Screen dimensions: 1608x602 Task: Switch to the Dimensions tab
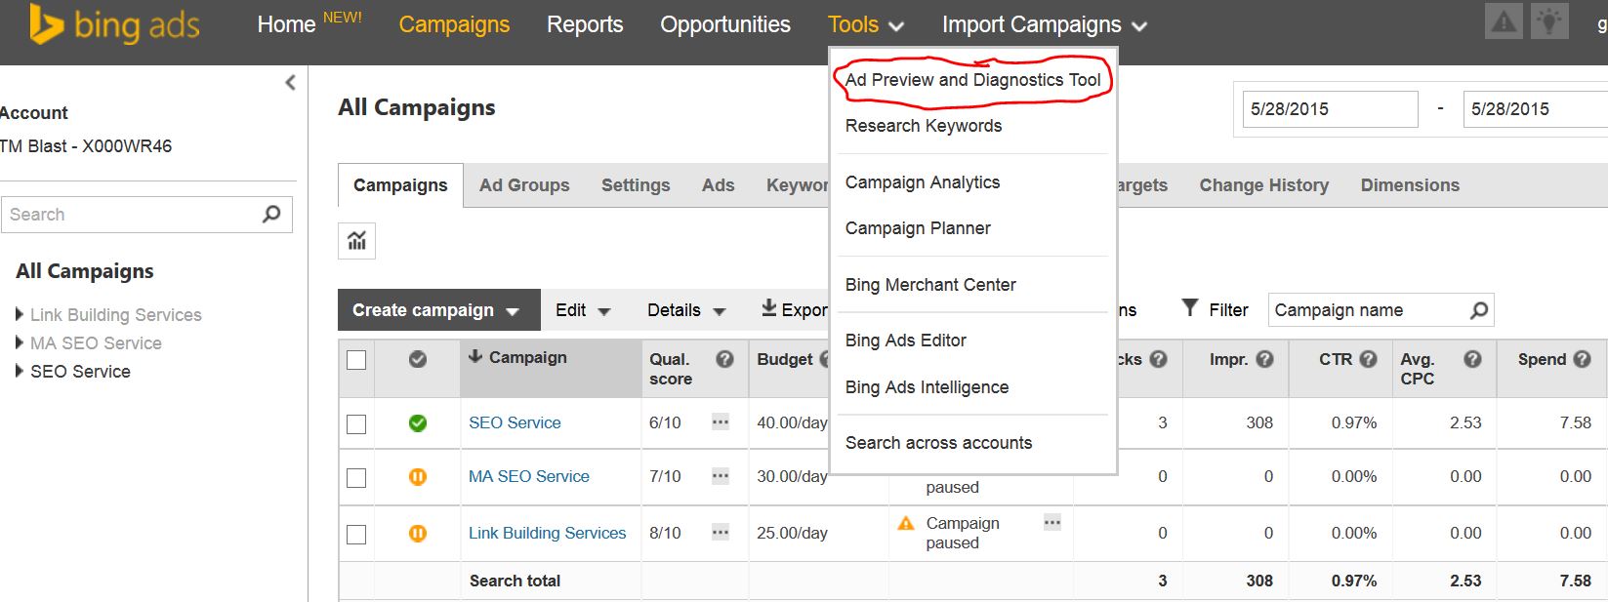pyautogui.click(x=1410, y=185)
